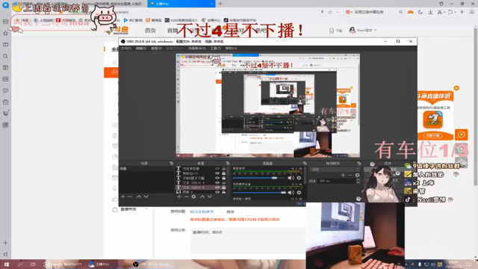The image size is (478, 269).
Task: Toggle visibility of 不过4星不下播 source
Action: click(217, 178)
